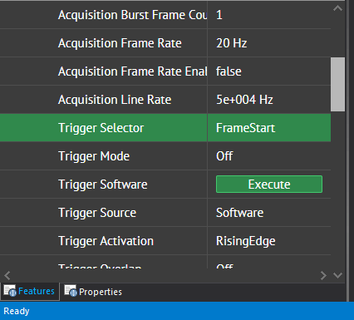Open the Trigger Selector FrameStart dropdown
This screenshot has width=354, height=320.
pyautogui.click(x=269, y=128)
